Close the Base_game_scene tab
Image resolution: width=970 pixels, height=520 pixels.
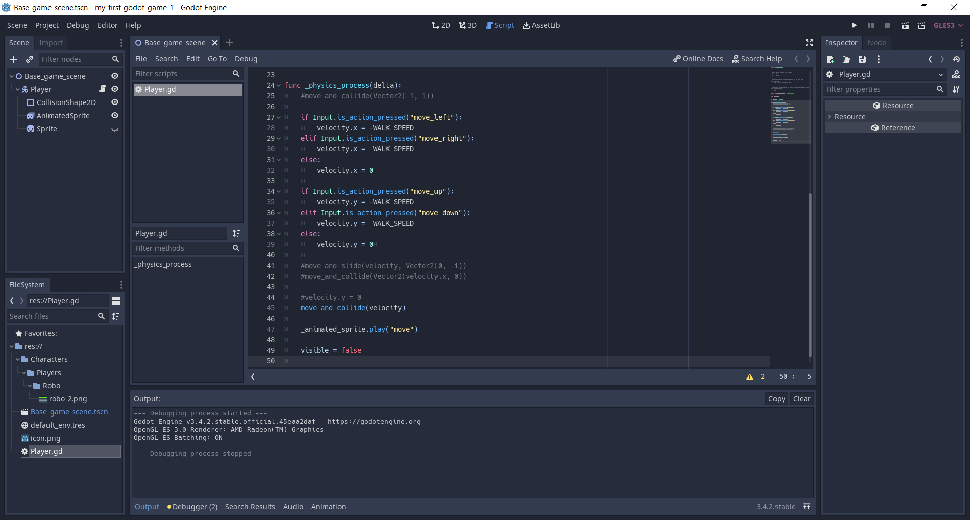(x=215, y=43)
